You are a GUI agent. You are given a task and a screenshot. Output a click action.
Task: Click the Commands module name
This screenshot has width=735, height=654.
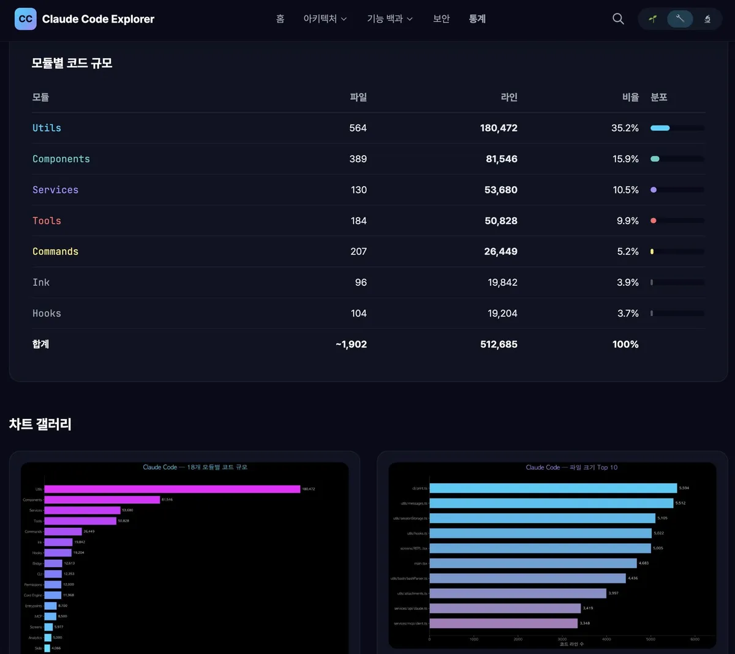point(55,252)
